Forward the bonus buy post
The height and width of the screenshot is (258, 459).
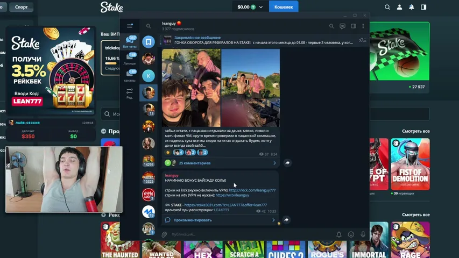tap(286, 220)
